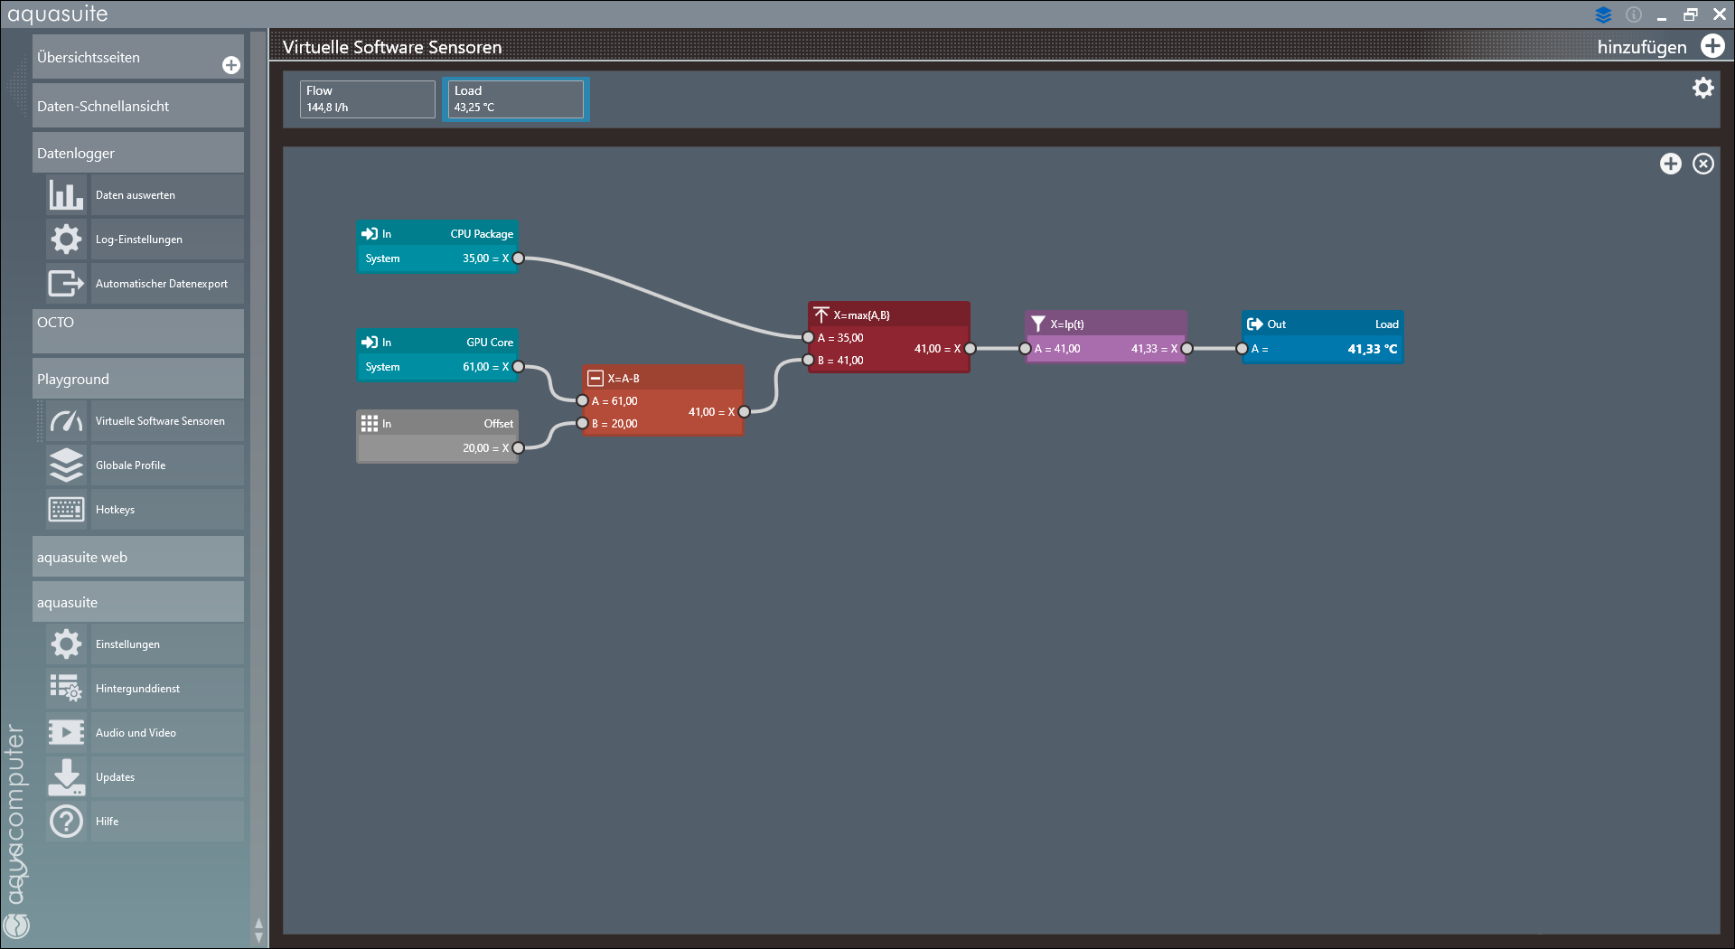
Task: Click CPU Package output connector X
Action: [519, 258]
